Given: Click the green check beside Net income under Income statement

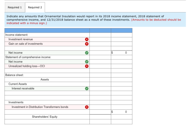Looking at the screenshot, I should pyautogui.click(x=87, y=53).
